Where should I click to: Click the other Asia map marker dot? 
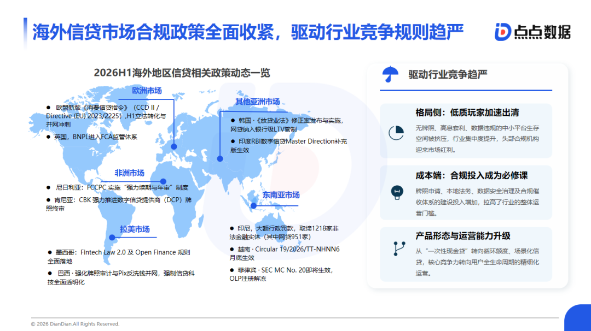click(220, 159)
